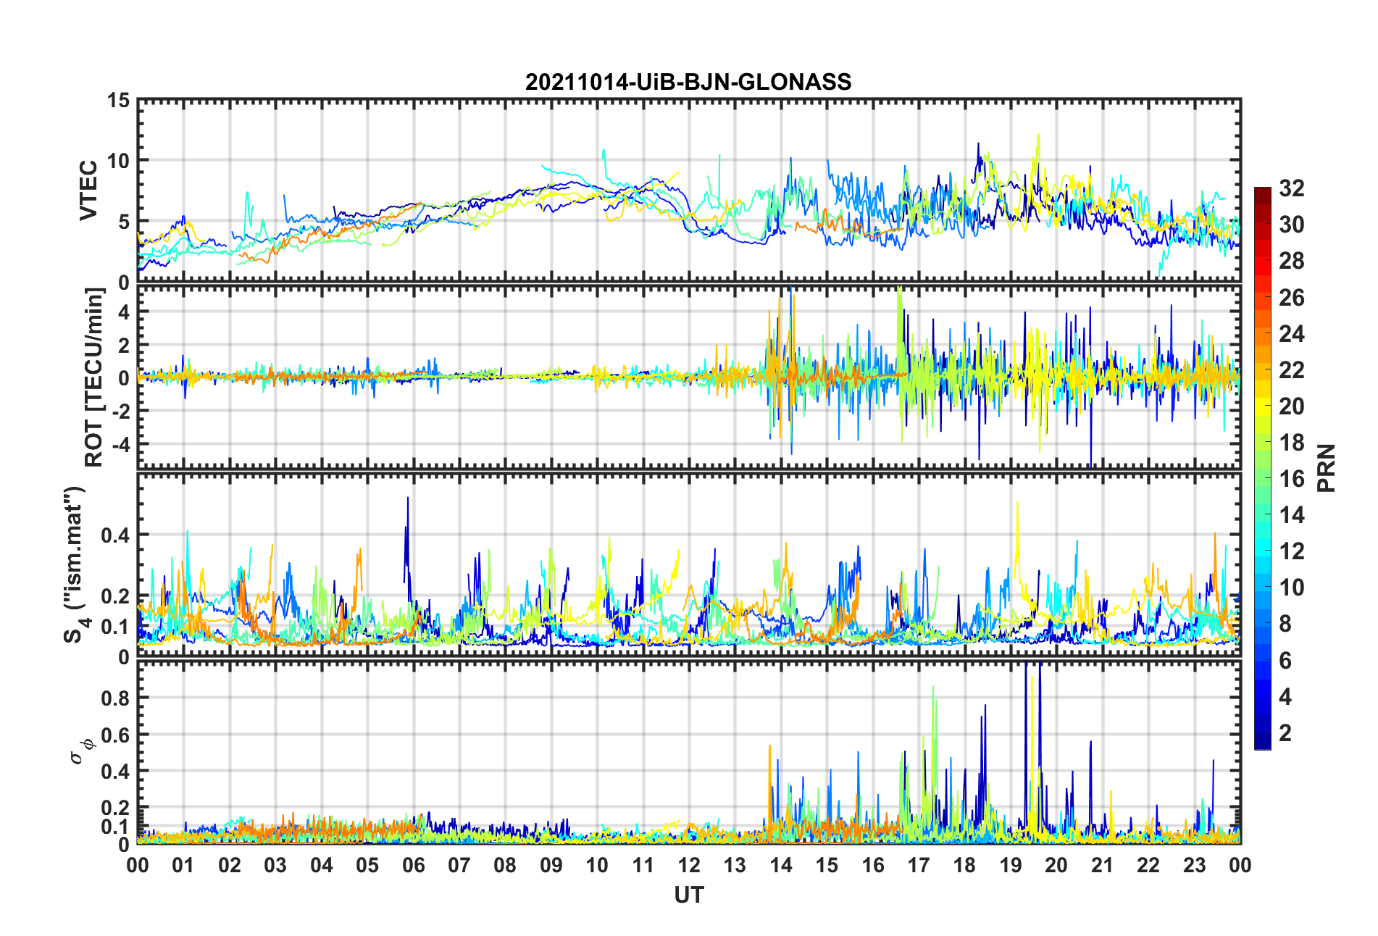Click UT axis tick label 07
1378x936 pixels.
coord(459,866)
